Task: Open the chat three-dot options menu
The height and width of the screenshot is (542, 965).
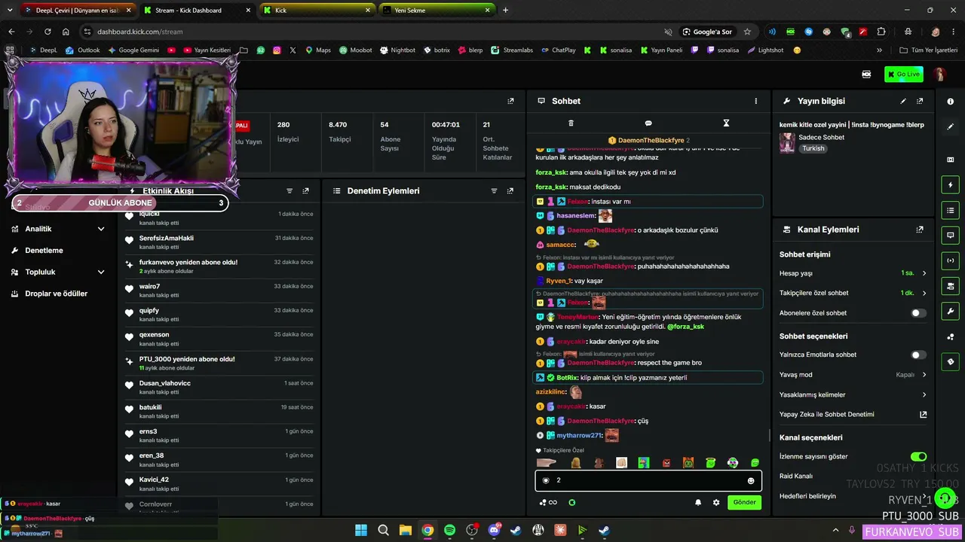Action: point(755,101)
